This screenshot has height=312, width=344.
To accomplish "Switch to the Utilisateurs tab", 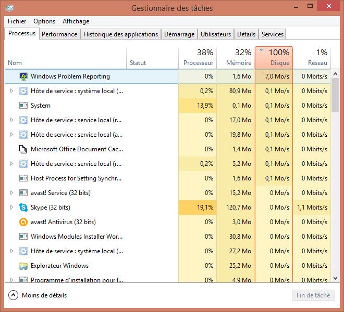I will tap(216, 34).
